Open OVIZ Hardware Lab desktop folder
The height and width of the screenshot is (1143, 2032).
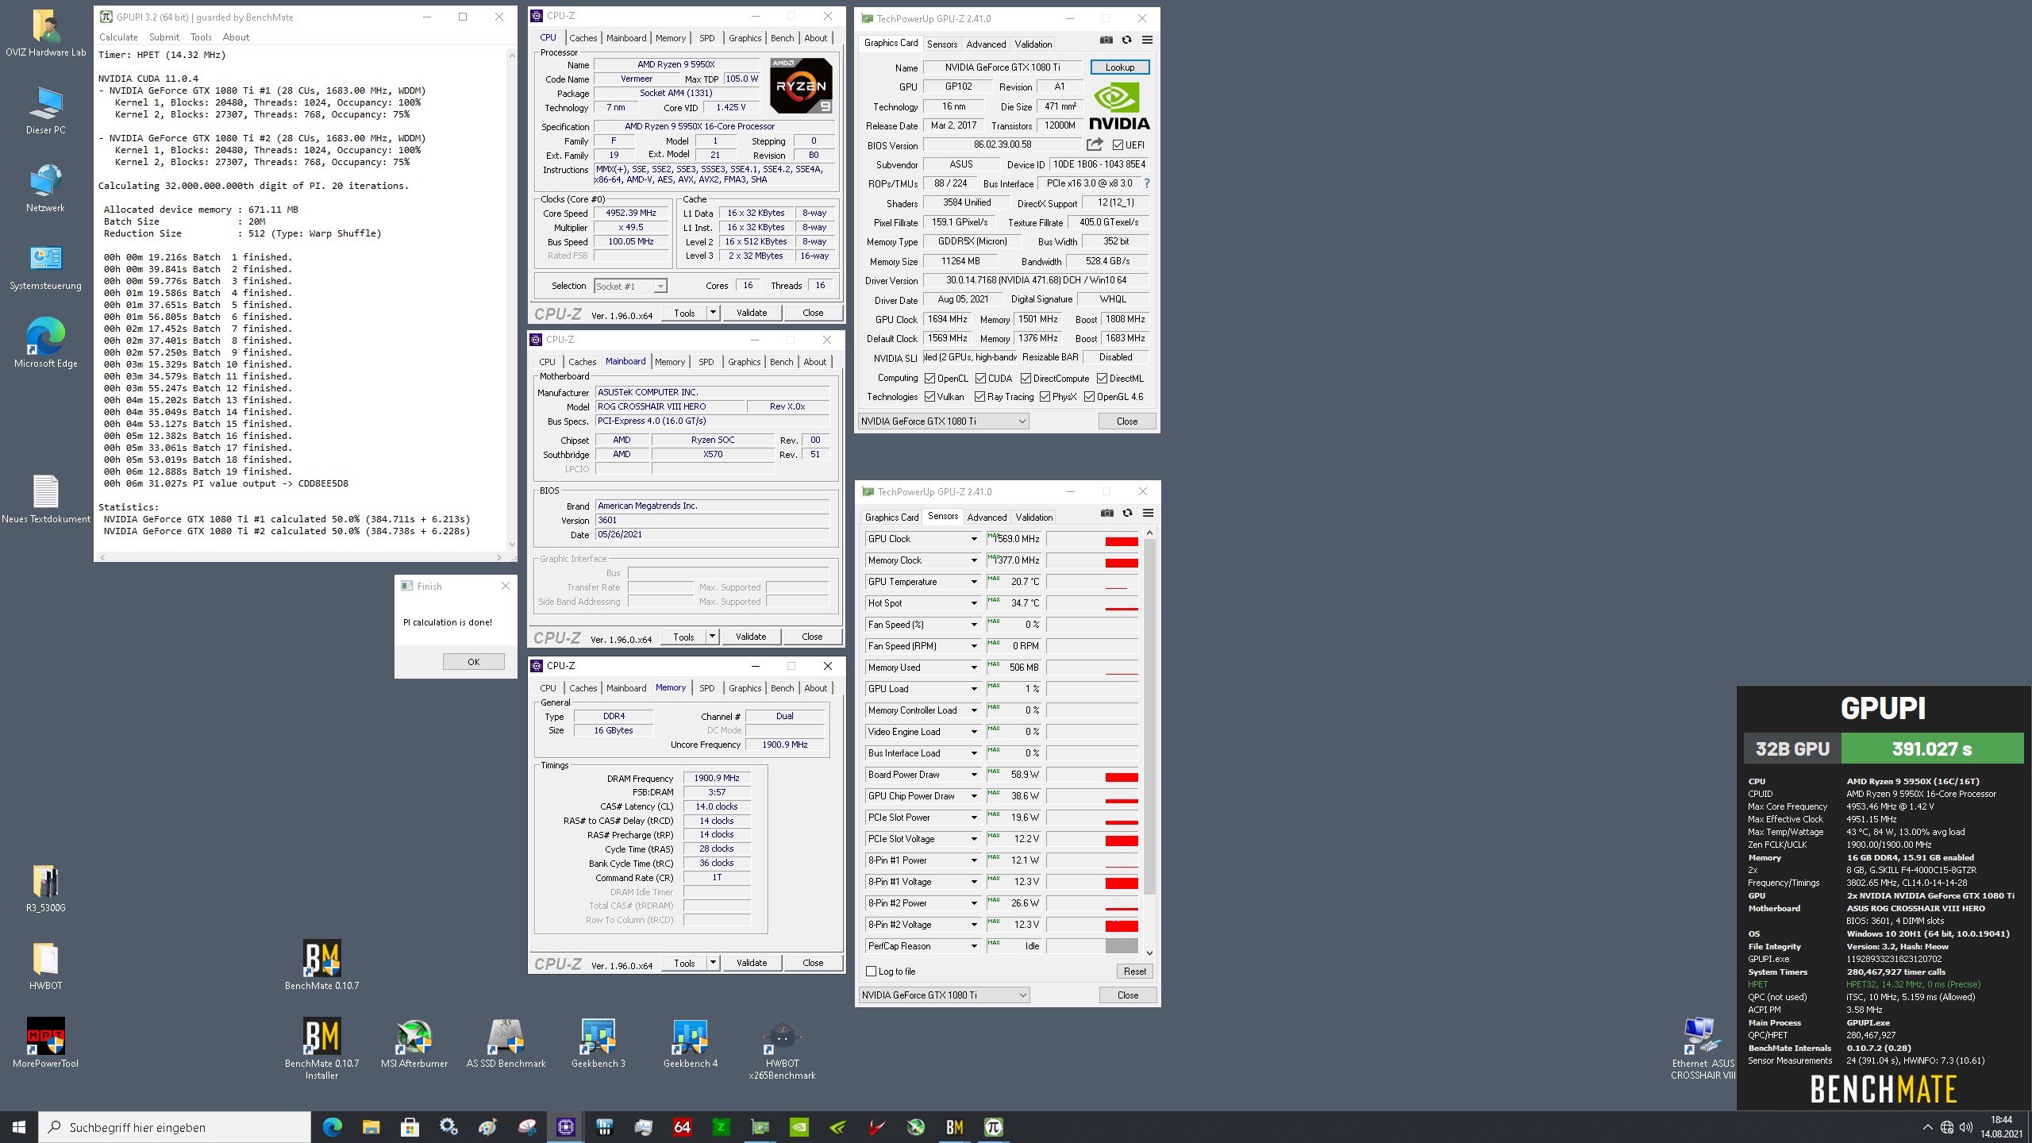pyautogui.click(x=45, y=34)
